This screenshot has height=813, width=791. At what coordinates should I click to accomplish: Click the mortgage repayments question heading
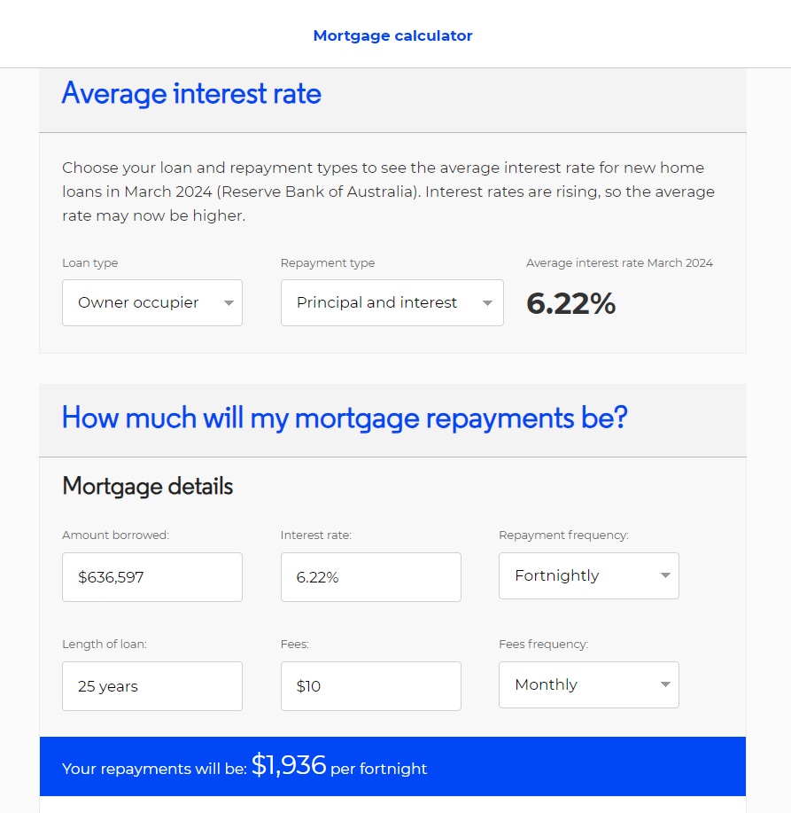point(344,418)
